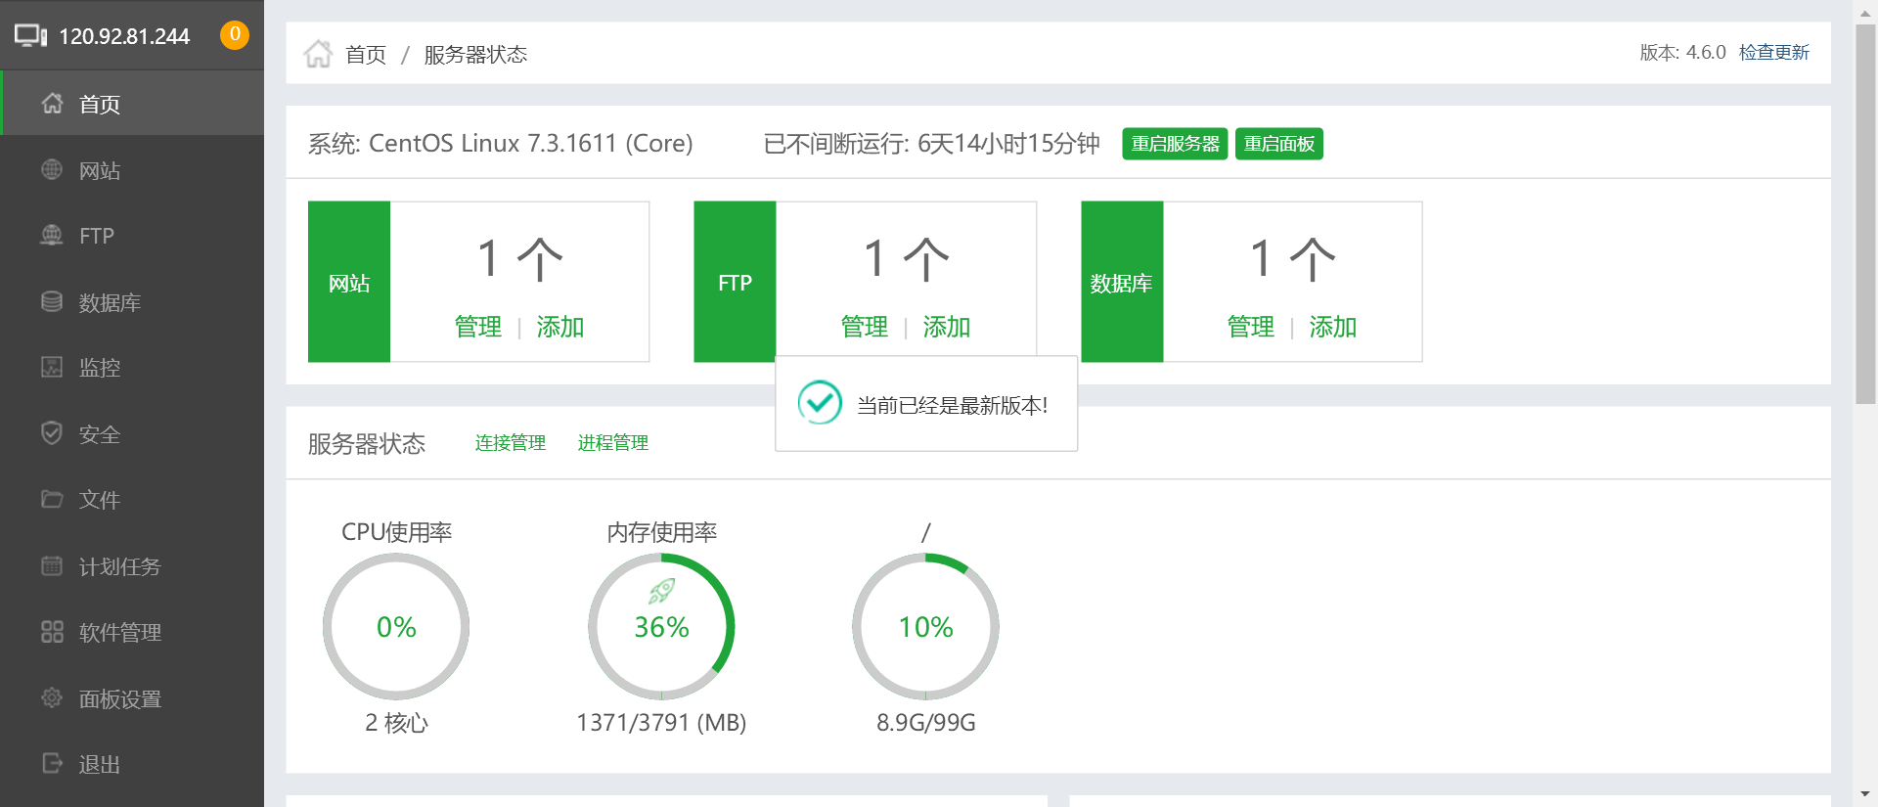Click the rocket icon in memory gauge
1878x807 pixels.
tap(661, 591)
